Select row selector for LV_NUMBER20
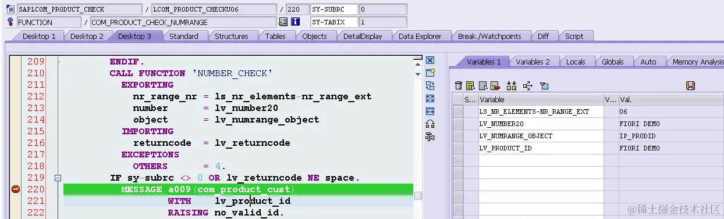The height and width of the screenshot is (219, 724). point(457,124)
